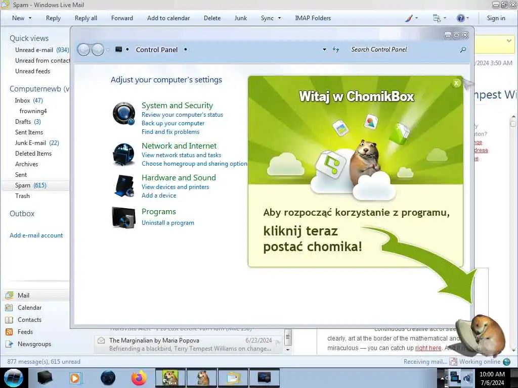Open the 'right here' link in message
Screen dimensions: 518x388
point(428,348)
